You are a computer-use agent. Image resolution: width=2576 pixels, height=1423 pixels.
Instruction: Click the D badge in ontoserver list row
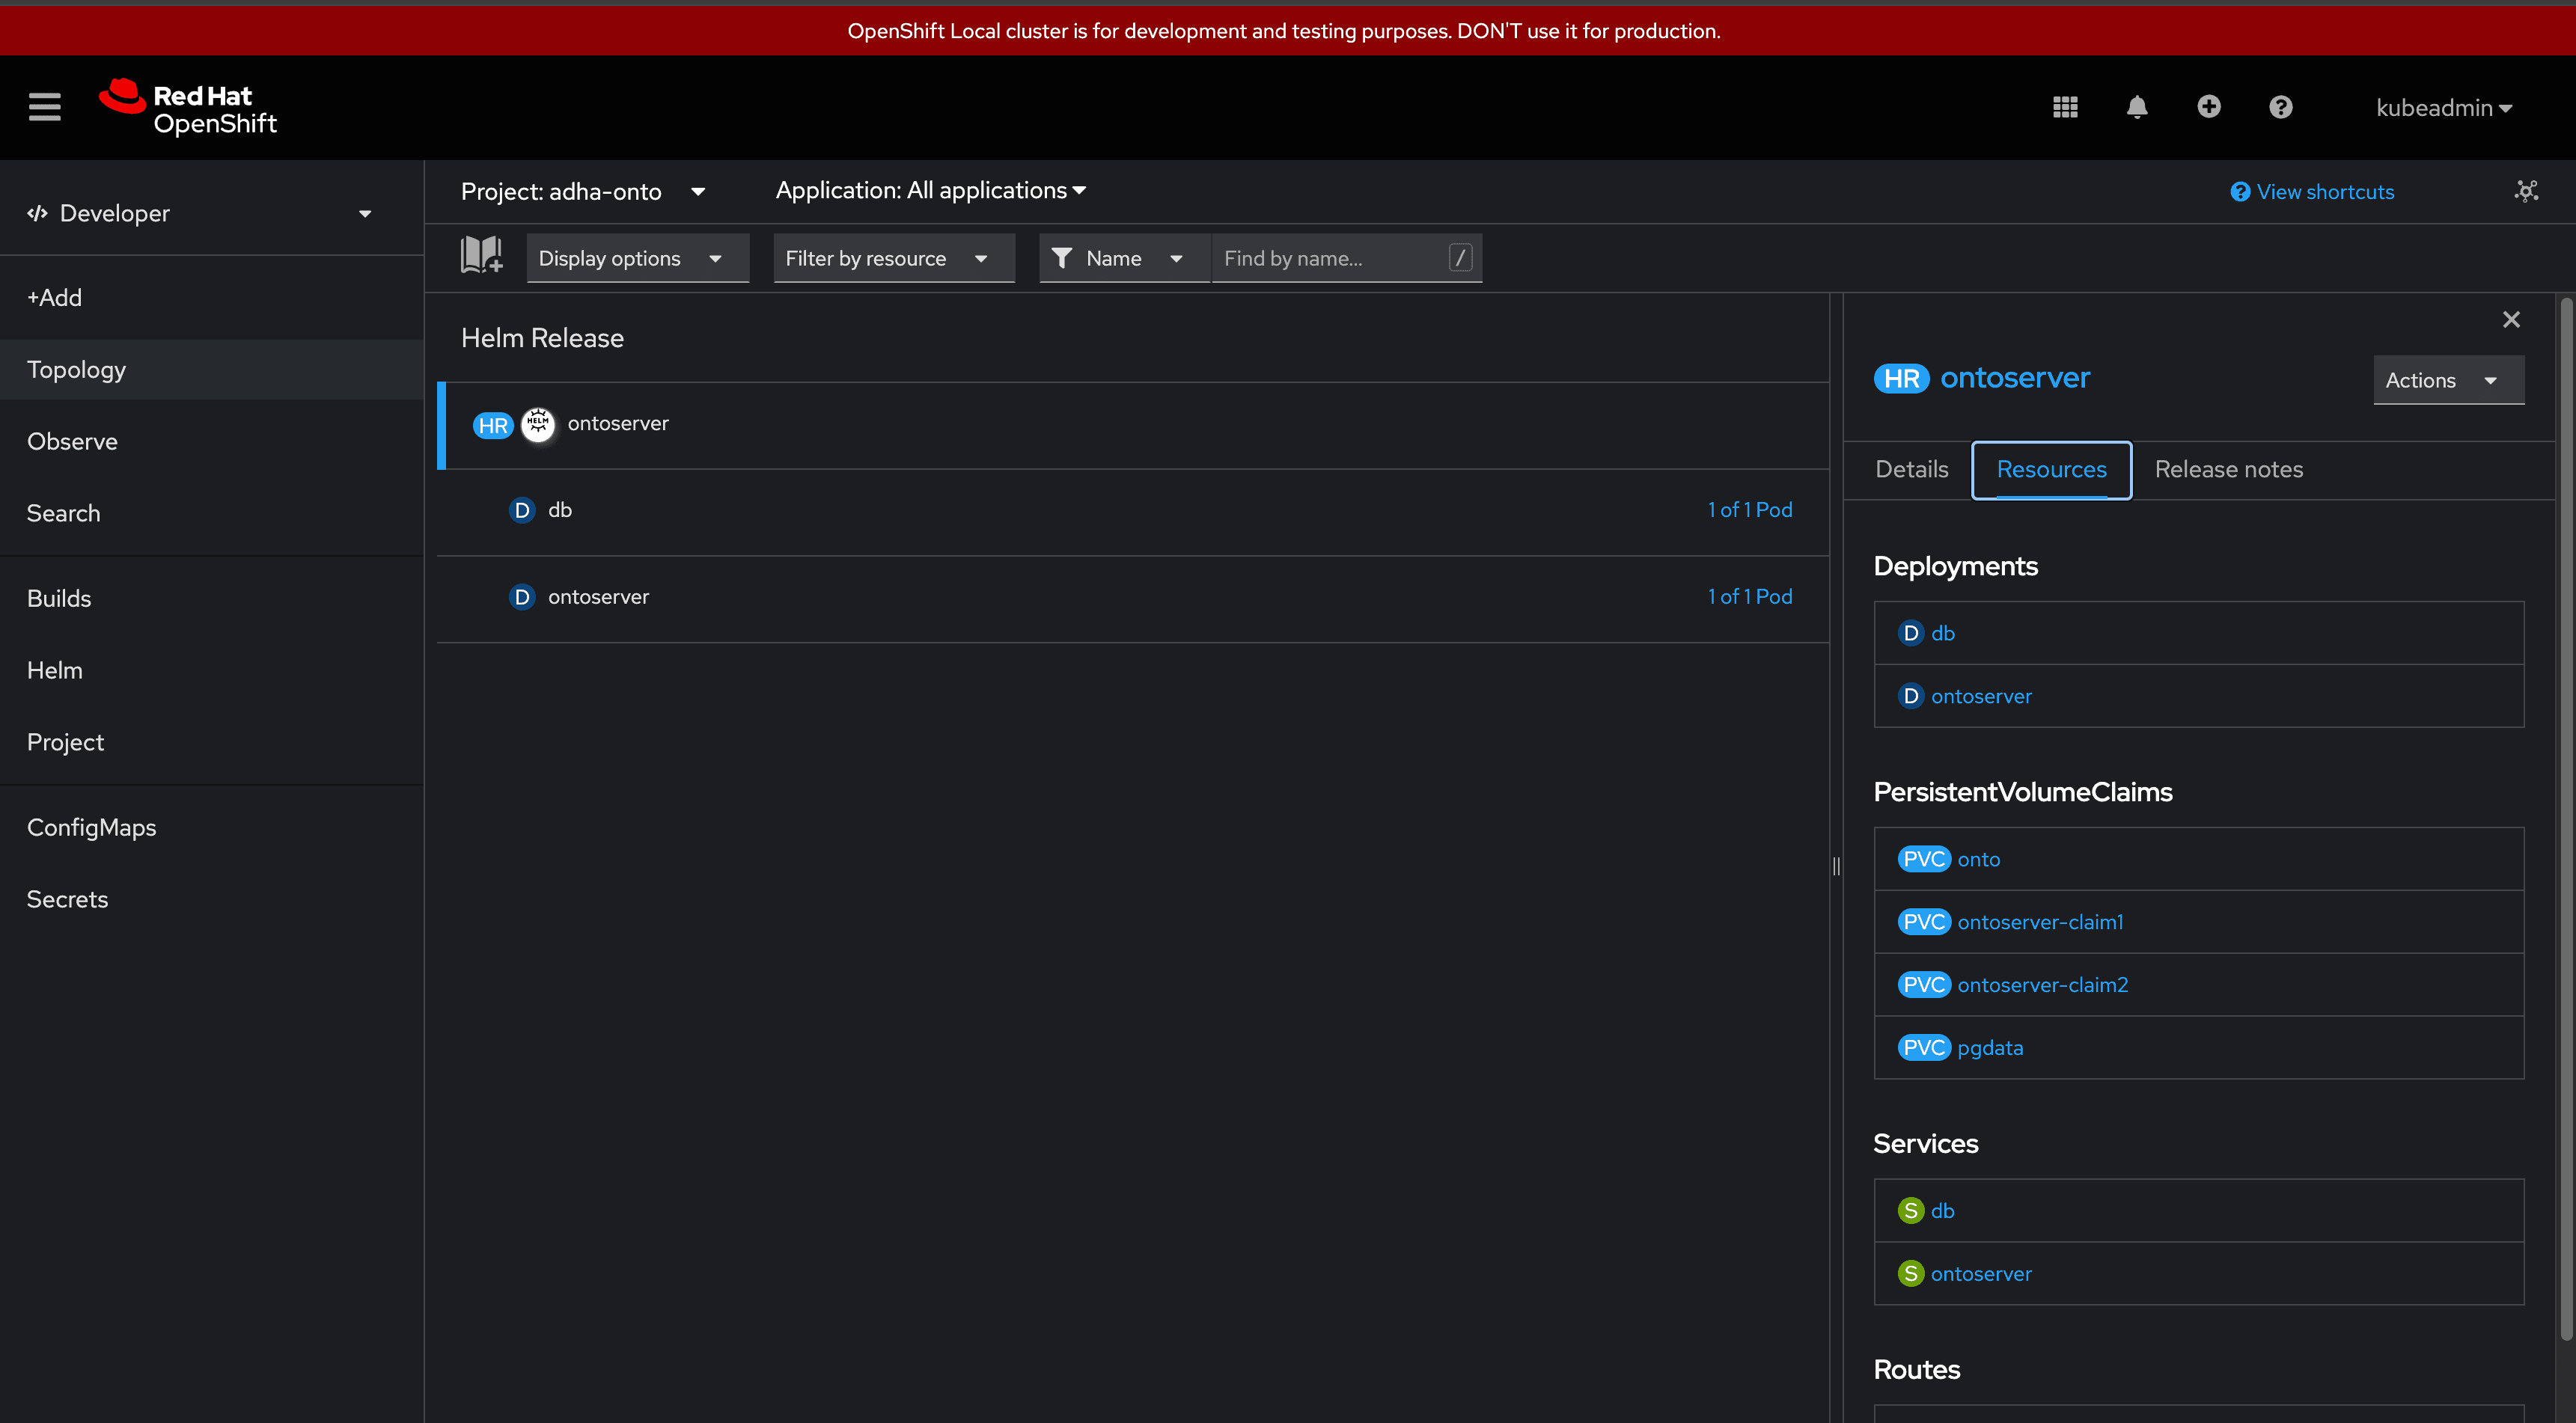point(522,597)
